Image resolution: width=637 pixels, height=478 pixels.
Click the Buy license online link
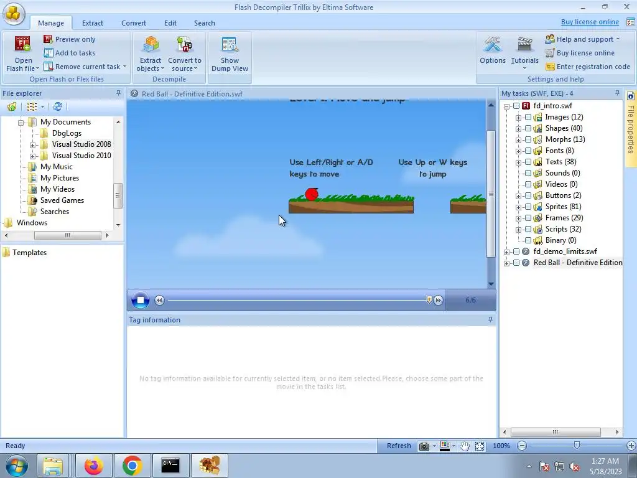pyautogui.click(x=590, y=22)
